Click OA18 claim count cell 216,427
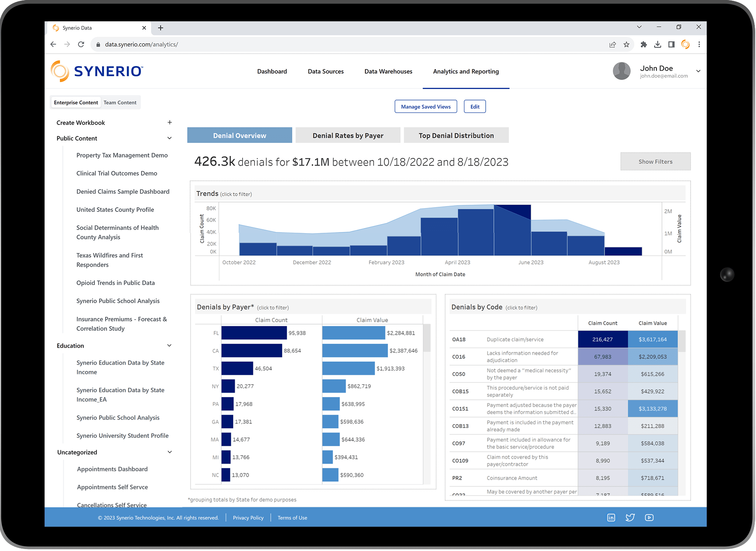 [602, 340]
